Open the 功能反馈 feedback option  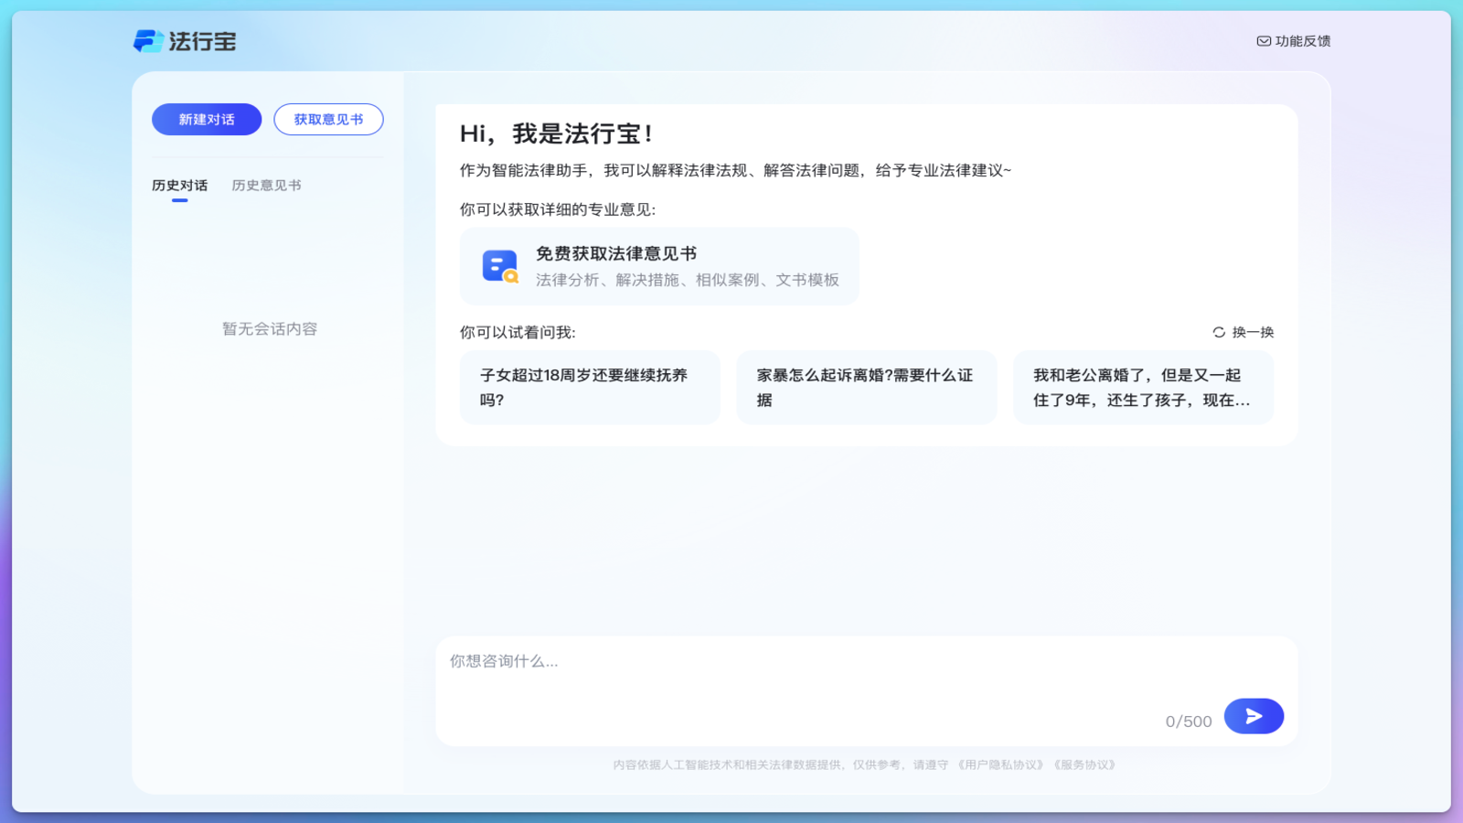(x=1298, y=40)
